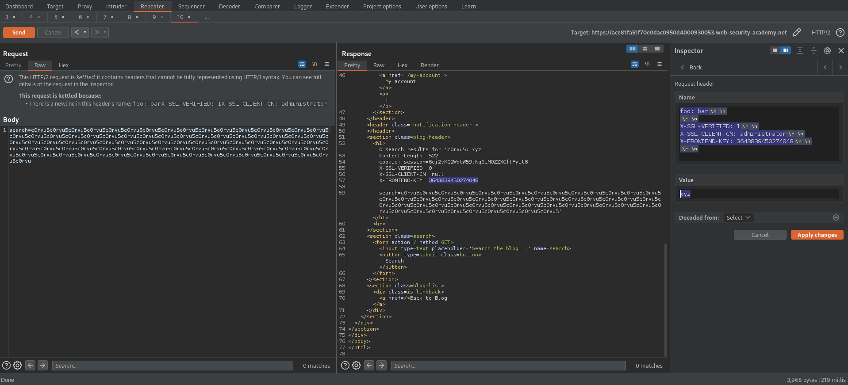
Task: Switch to the Proxy tab
Action: coord(85,6)
